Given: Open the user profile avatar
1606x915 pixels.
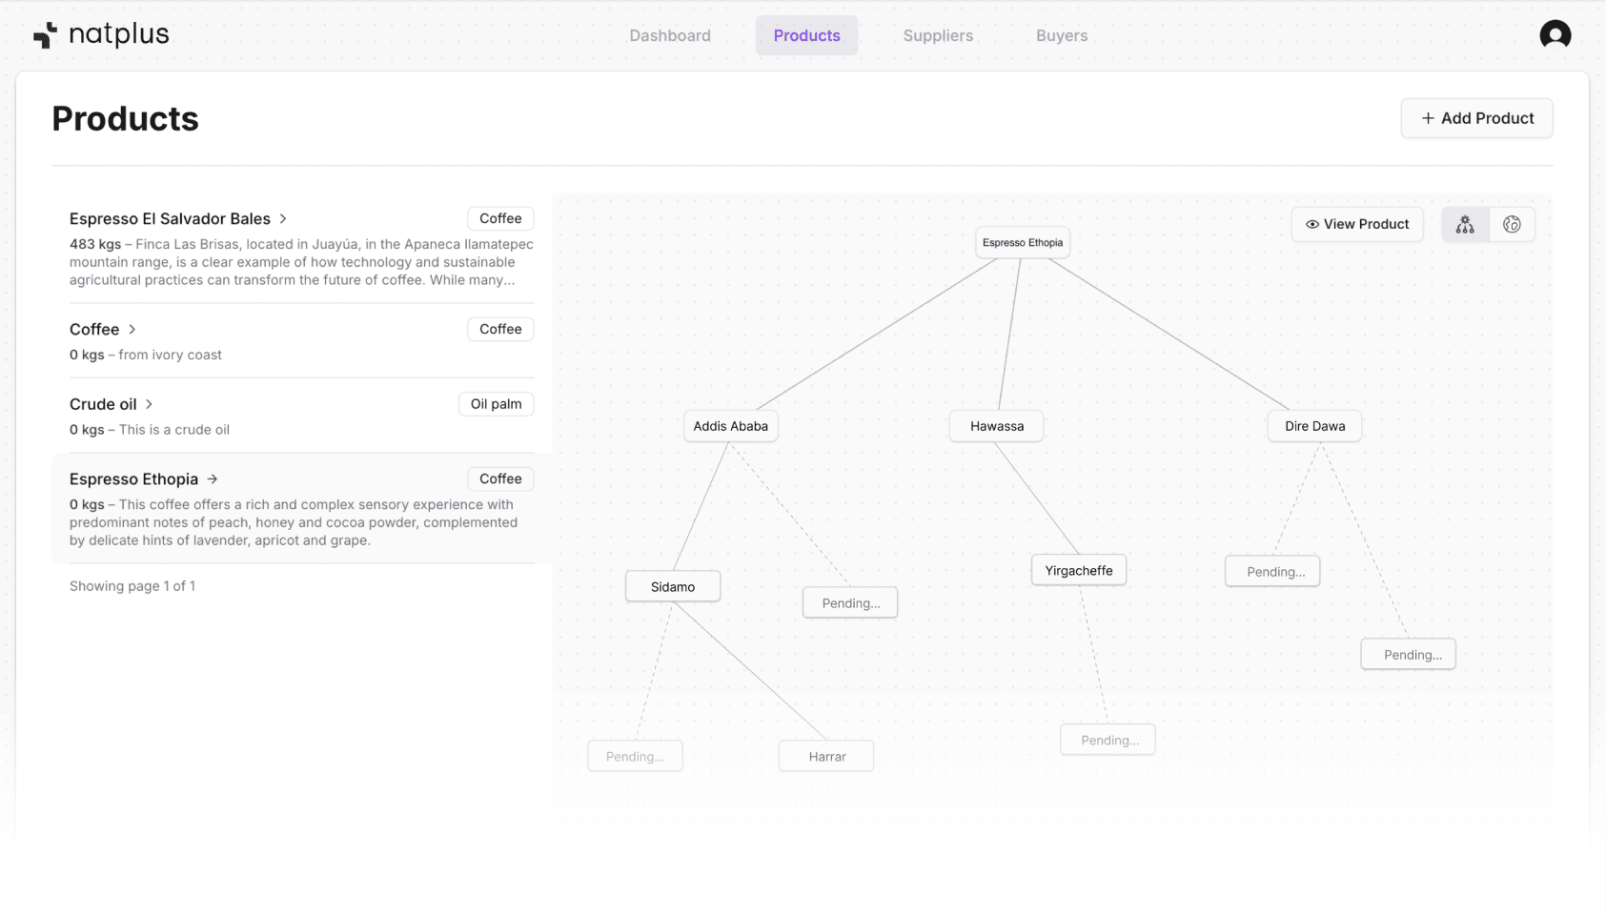Looking at the screenshot, I should pyautogui.click(x=1555, y=35).
